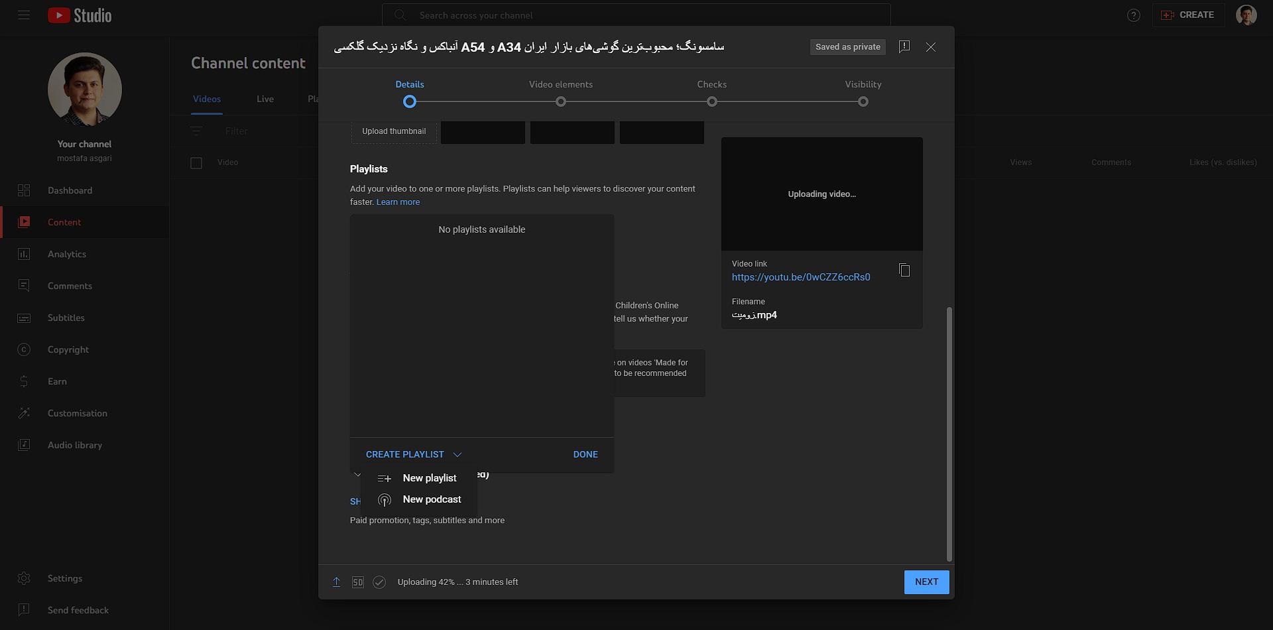1273x630 pixels.
Task: Click the Customisation wand icon
Action: [x=24, y=413]
